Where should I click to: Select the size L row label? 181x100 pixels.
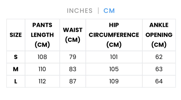coord(16,81)
